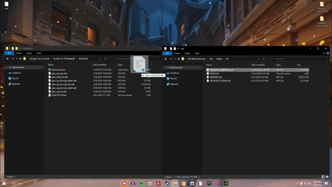Viewport: 332px width, 187px height.
Task: Open View tab in ArchiveFix window
Action: 39,53
